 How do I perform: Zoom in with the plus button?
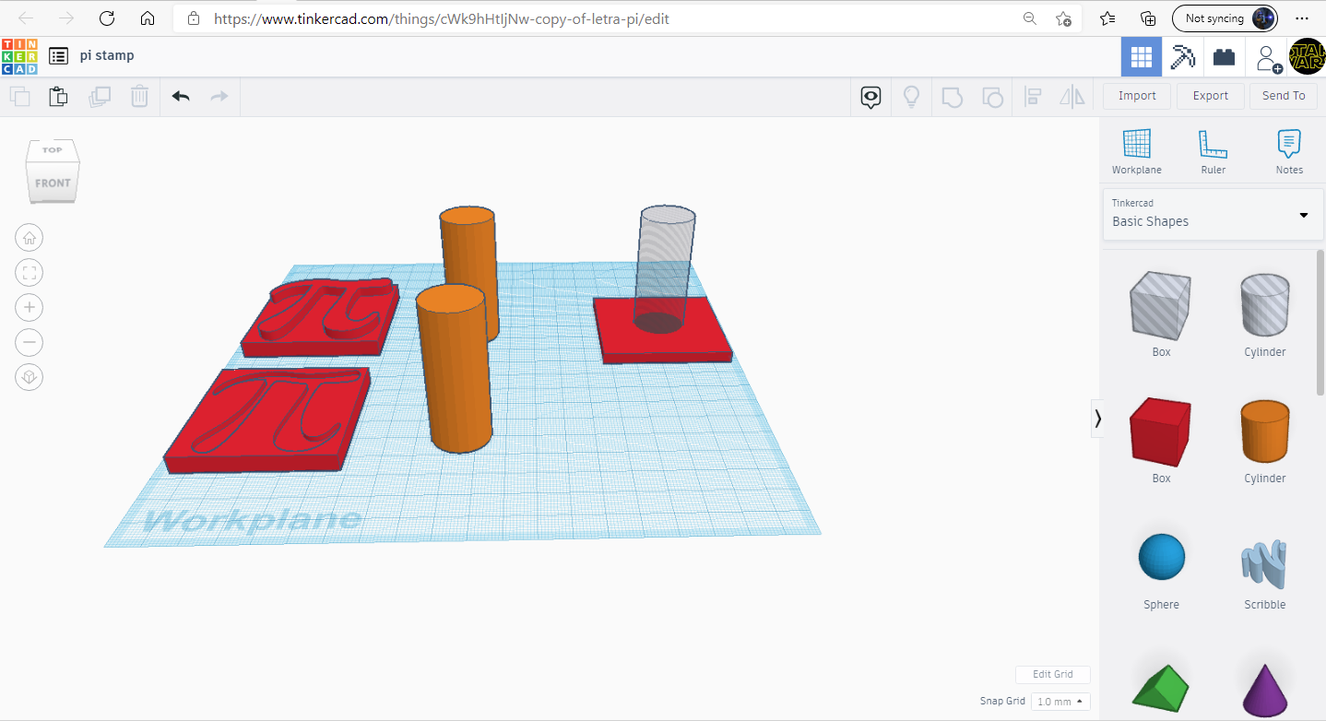click(30, 307)
